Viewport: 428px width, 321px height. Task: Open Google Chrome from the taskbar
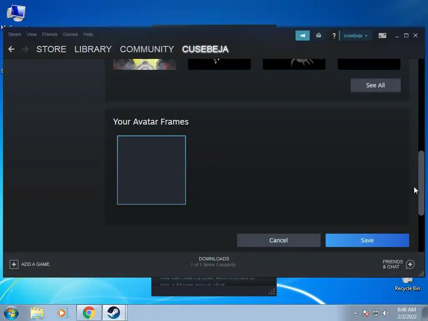[x=89, y=313]
